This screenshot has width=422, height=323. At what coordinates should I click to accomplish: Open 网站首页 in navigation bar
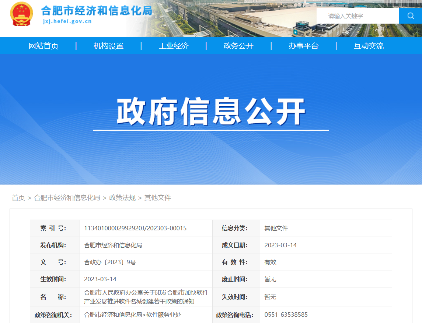pyautogui.click(x=43, y=46)
